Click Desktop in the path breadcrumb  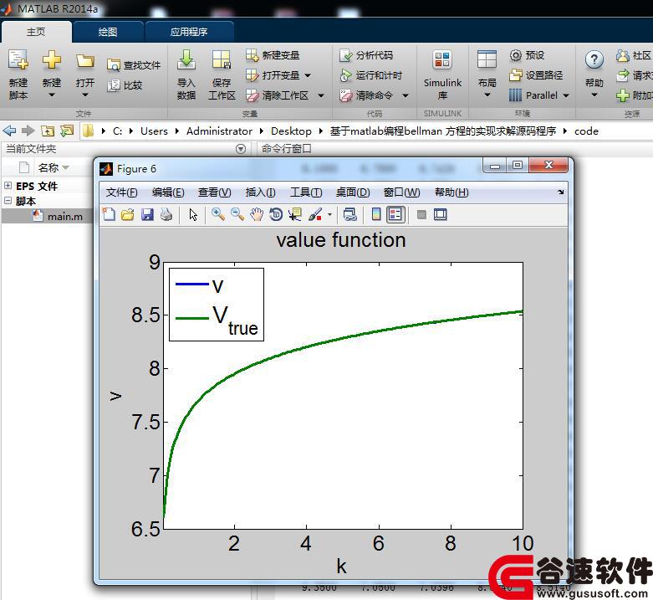click(291, 131)
